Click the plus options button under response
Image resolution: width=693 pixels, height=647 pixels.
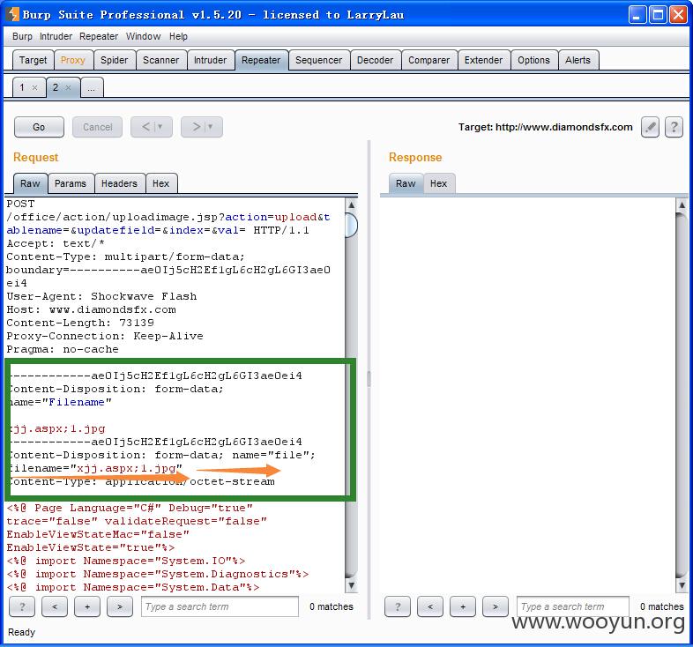point(463,606)
